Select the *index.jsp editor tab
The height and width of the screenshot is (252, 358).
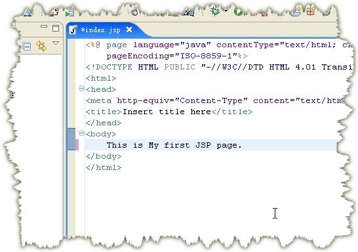[x=100, y=30]
